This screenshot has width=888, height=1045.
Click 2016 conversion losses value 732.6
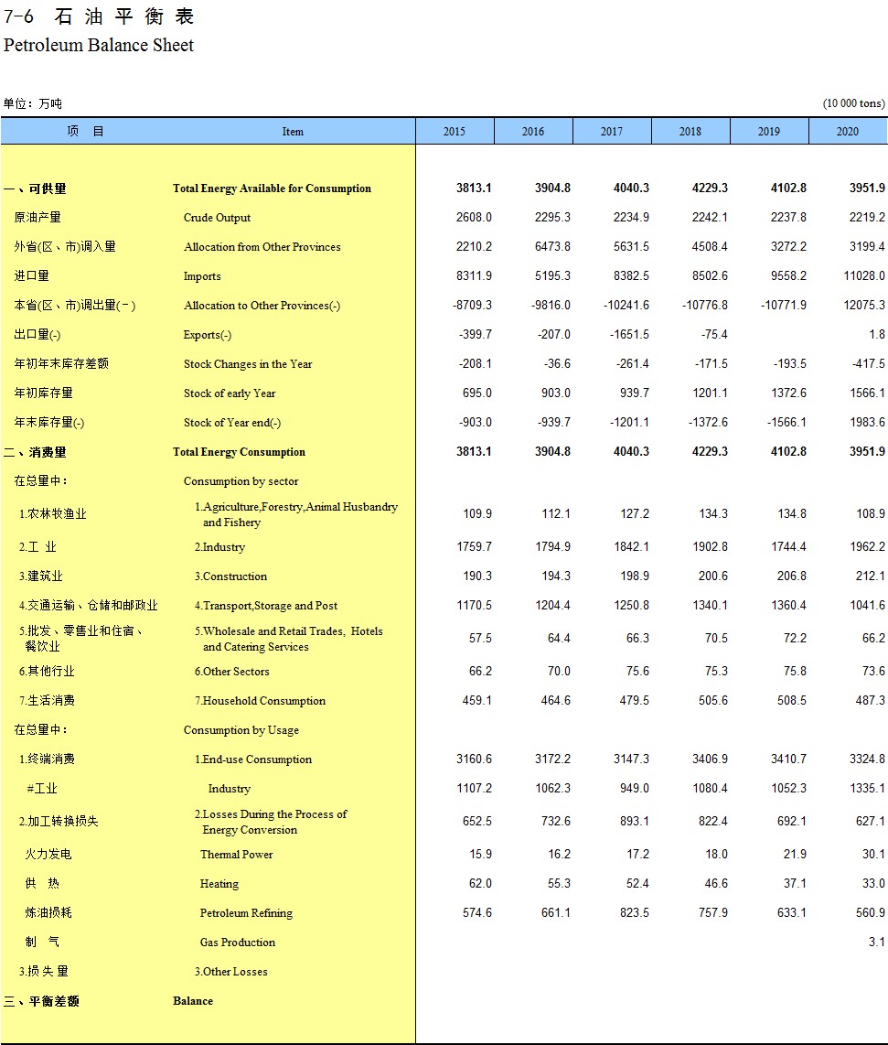(x=556, y=822)
